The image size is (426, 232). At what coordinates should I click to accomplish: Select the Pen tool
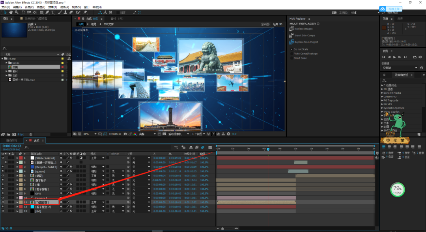(48, 12)
